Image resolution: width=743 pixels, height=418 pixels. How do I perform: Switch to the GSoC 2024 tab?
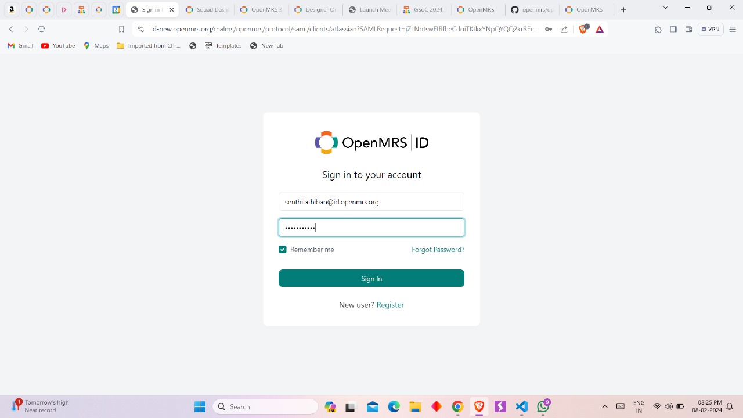425,9
